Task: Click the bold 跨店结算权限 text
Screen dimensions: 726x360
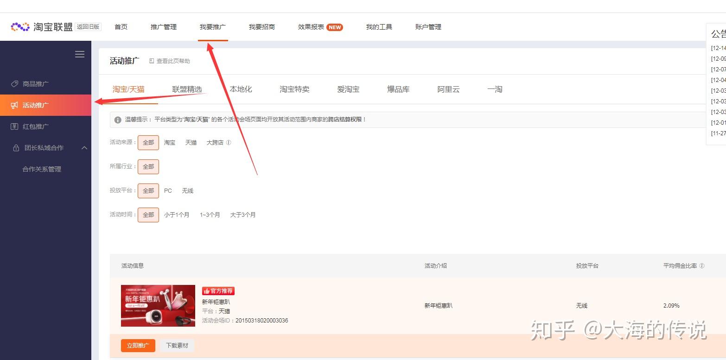Action: (345, 120)
